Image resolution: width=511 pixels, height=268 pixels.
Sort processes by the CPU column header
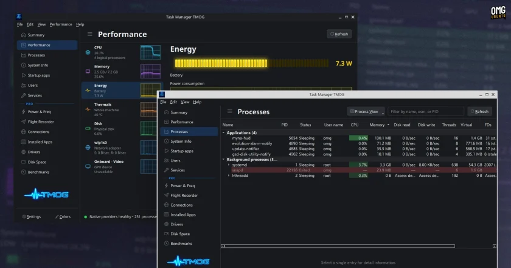(x=355, y=125)
